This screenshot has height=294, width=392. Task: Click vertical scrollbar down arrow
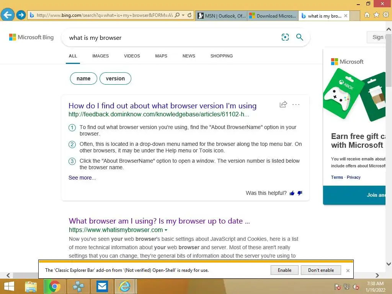coord(389,264)
